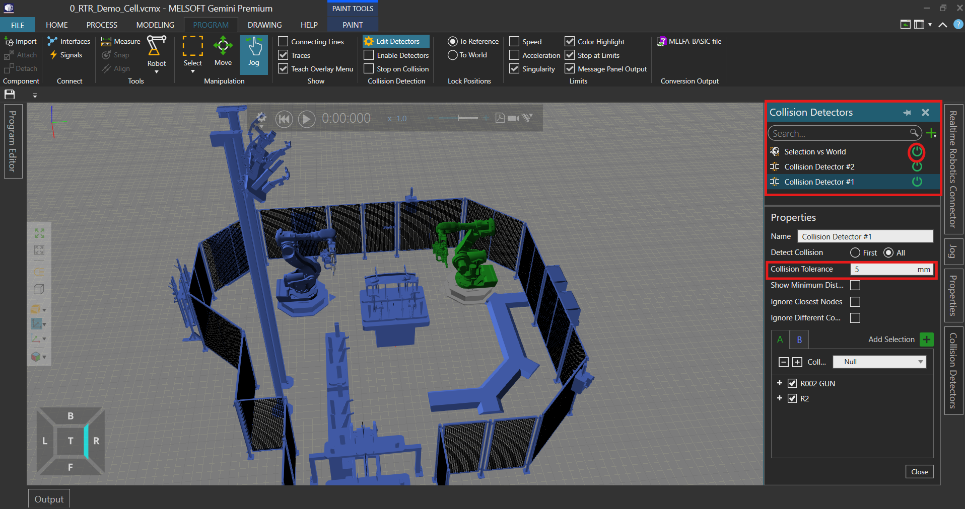Toggle power for Collision Detector #1
Viewport: 965px width, 509px height.
[x=917, y=182]
